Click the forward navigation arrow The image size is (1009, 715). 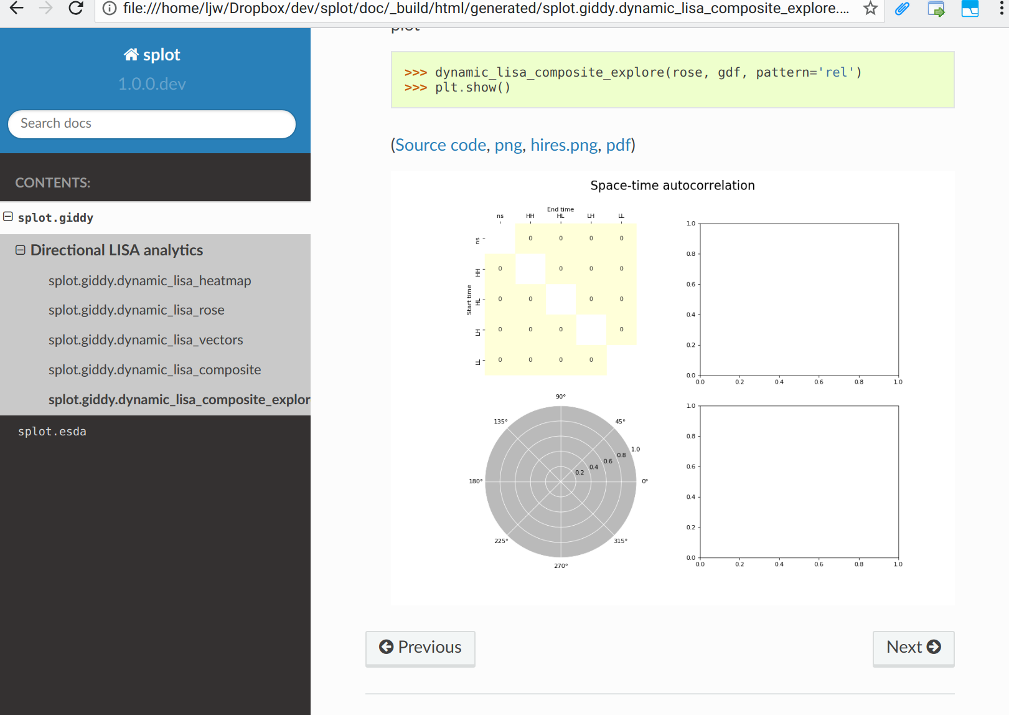click(45, 9)
